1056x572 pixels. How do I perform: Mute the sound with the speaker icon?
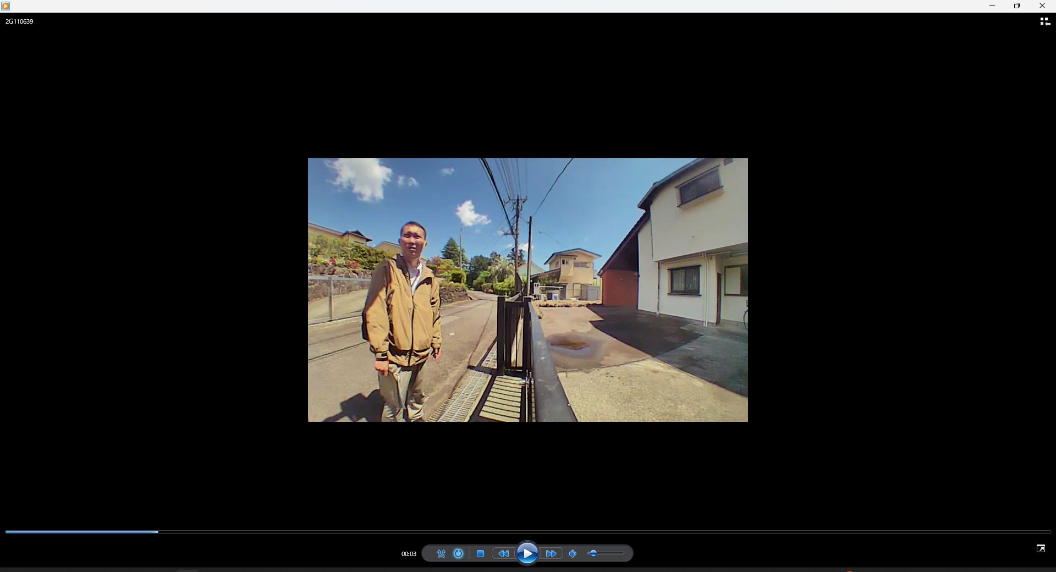pyautogui.click(x=573, y=554)
